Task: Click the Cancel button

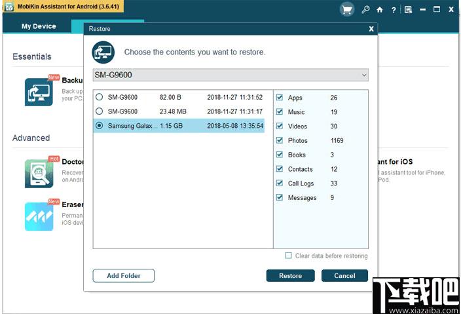Action: (344, 276)
